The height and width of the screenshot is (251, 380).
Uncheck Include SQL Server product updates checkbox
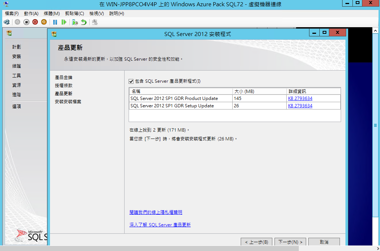click(131, 82)
